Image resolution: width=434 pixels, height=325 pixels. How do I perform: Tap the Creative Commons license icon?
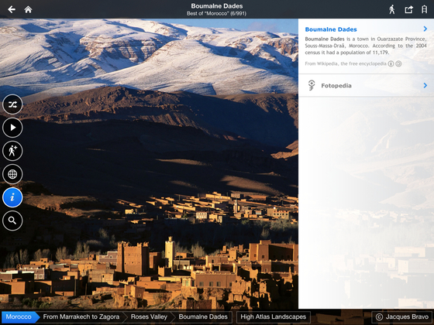pos(391,63)
